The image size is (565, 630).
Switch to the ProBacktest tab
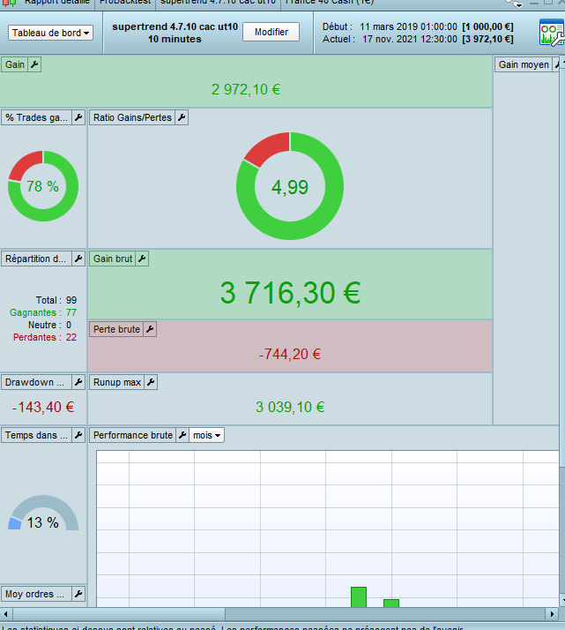(x=125, y=3)
